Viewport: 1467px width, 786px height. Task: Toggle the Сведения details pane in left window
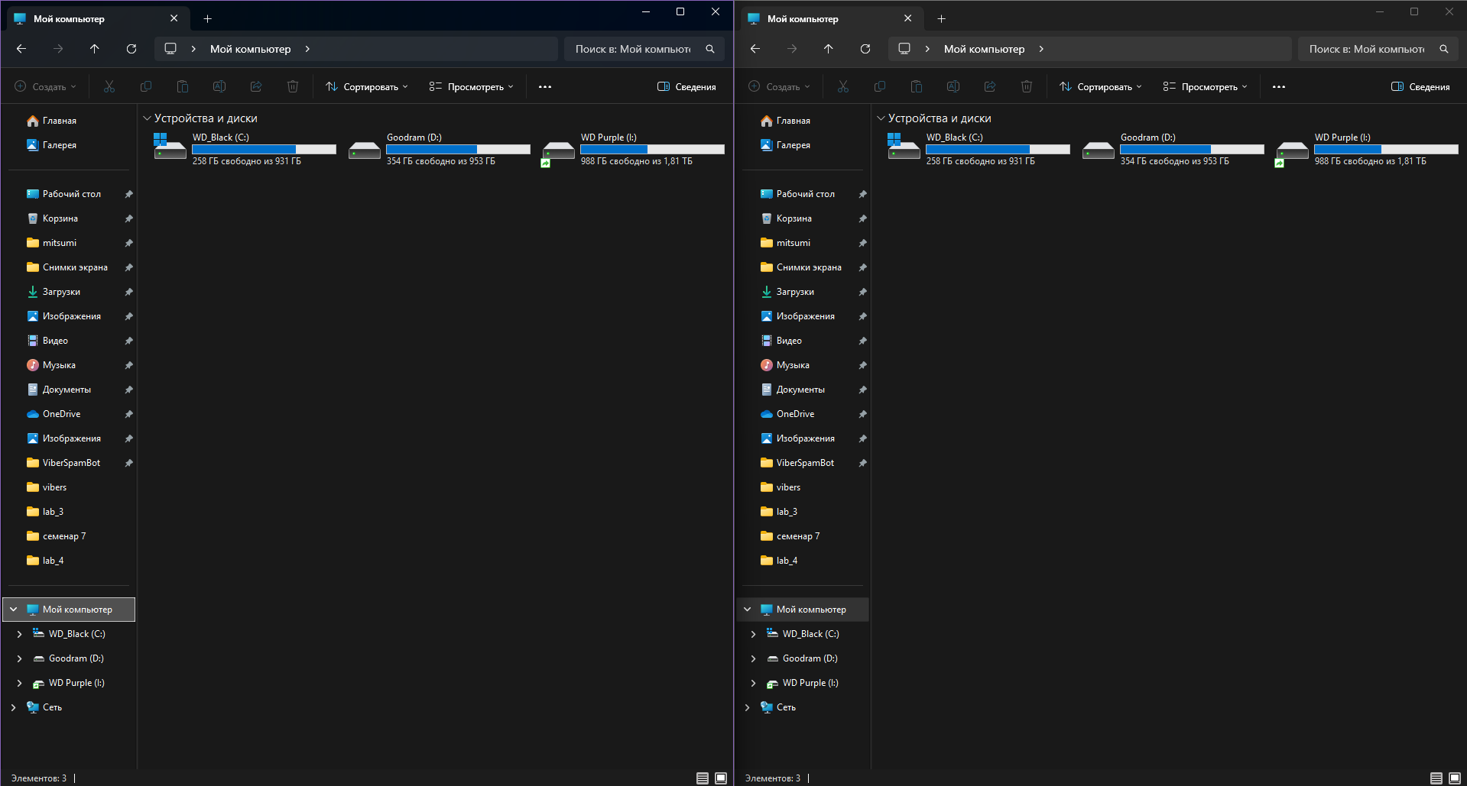point(686,87)
